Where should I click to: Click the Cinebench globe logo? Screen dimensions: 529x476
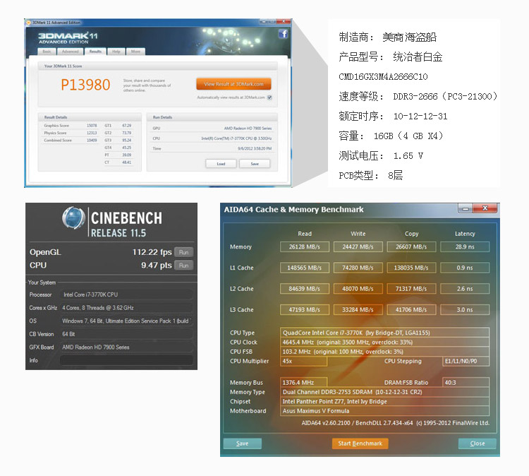tap(73, 218)
